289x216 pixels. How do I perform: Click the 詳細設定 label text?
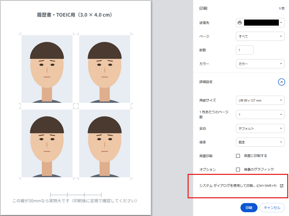[x=206, y=82]
